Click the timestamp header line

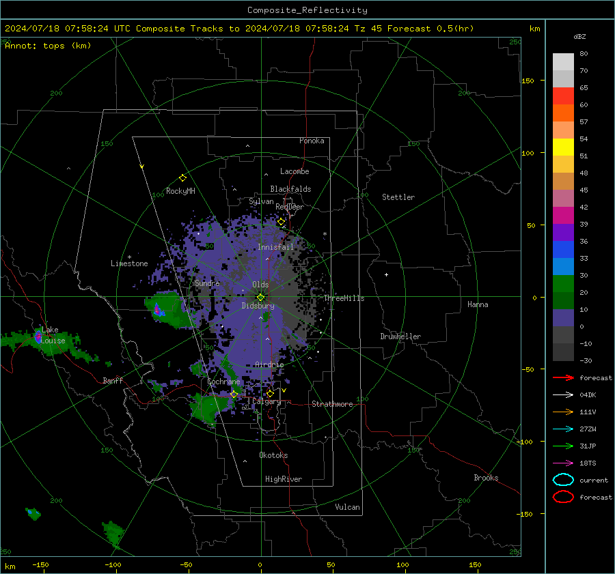(239, 29)
